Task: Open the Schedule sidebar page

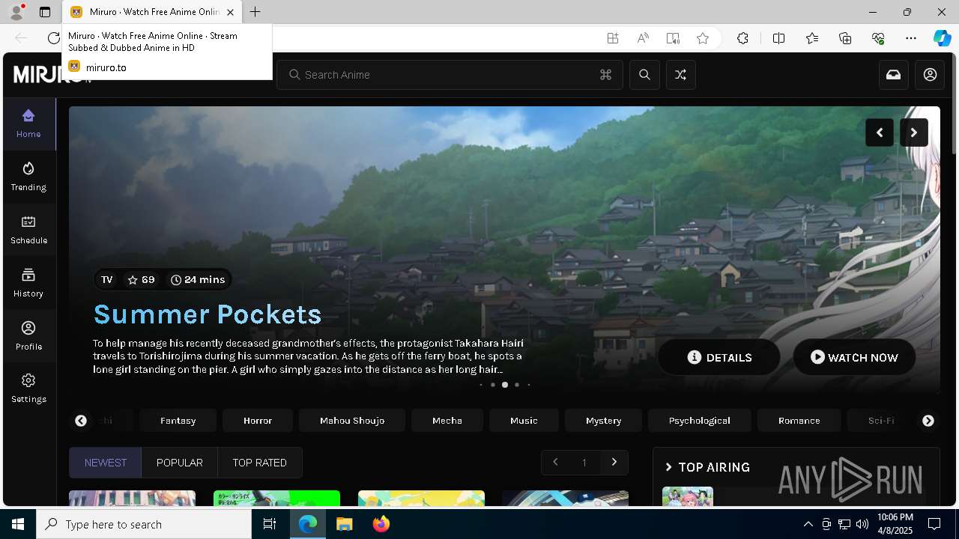Action: 28,230
